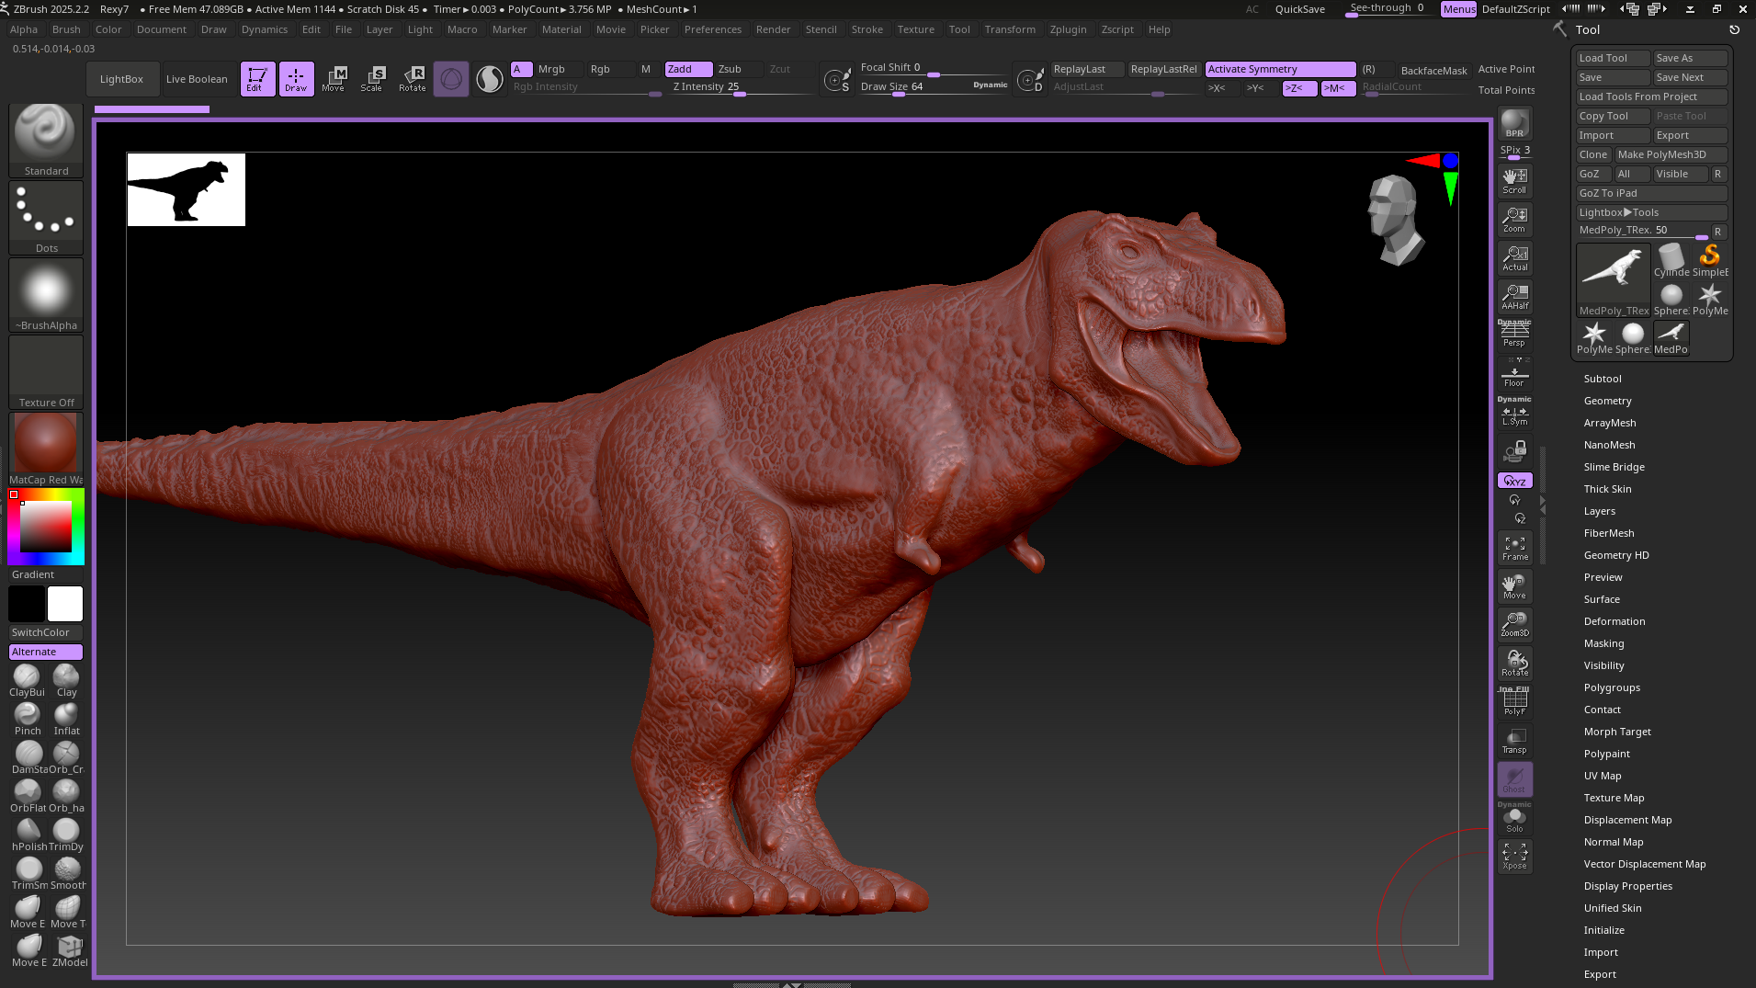Select the ClayBuildup brush

27,681
